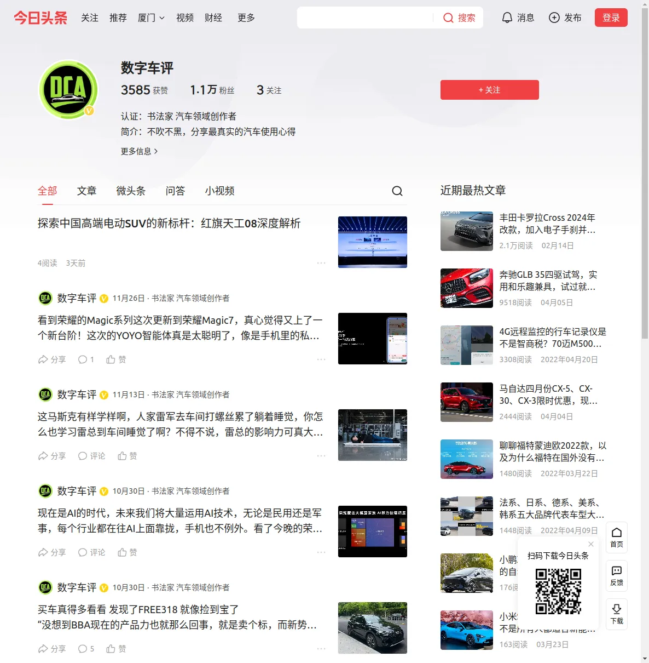
Task: Click the 发布 publish plus icon
Action: 565,18
